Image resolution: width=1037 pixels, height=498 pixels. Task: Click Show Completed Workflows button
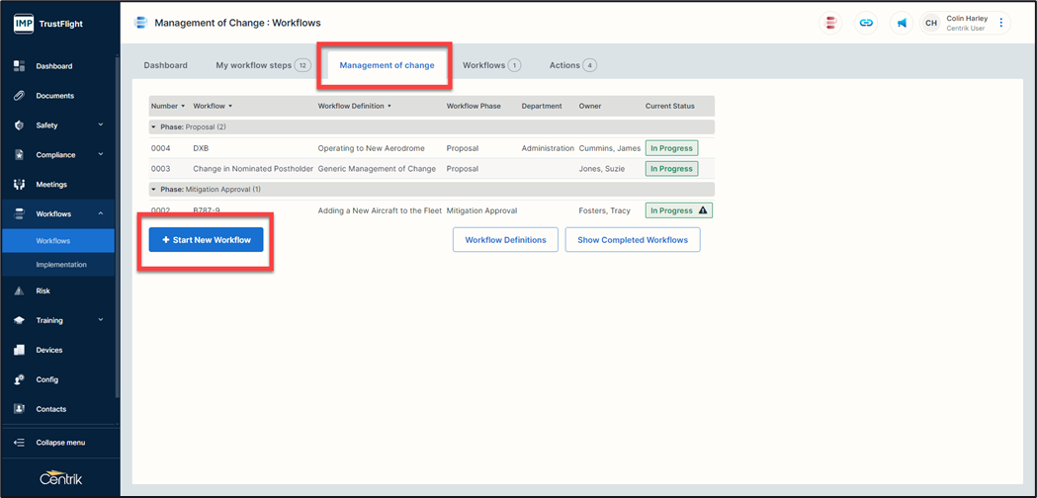[633, 240]
